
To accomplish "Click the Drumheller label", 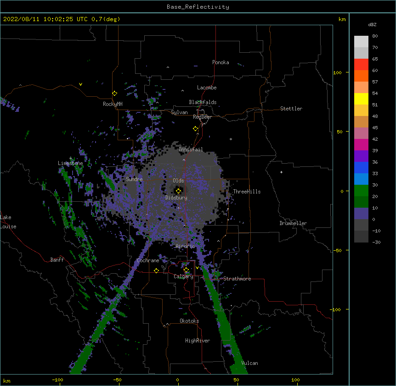I will click(x=293, y=223).
